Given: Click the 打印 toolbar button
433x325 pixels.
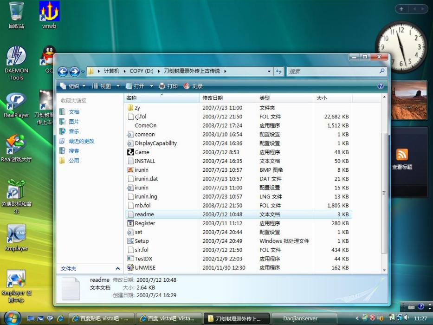Looking at the screenshot, I should tap(168, 86).
